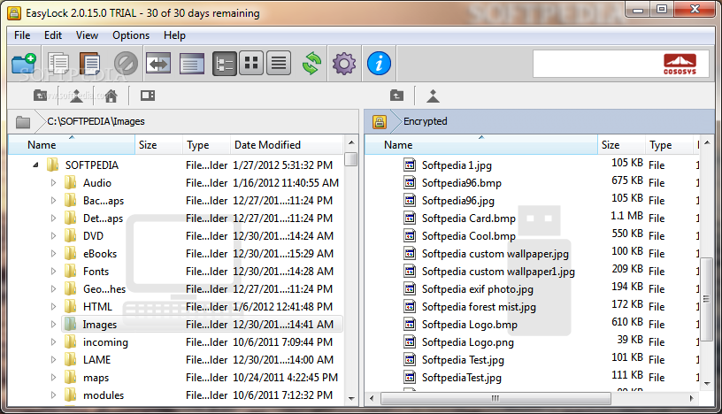This screenshot has width=722, height=414.
Task: Collapse the SOFTPEDIA root folder
Action: 35,165
